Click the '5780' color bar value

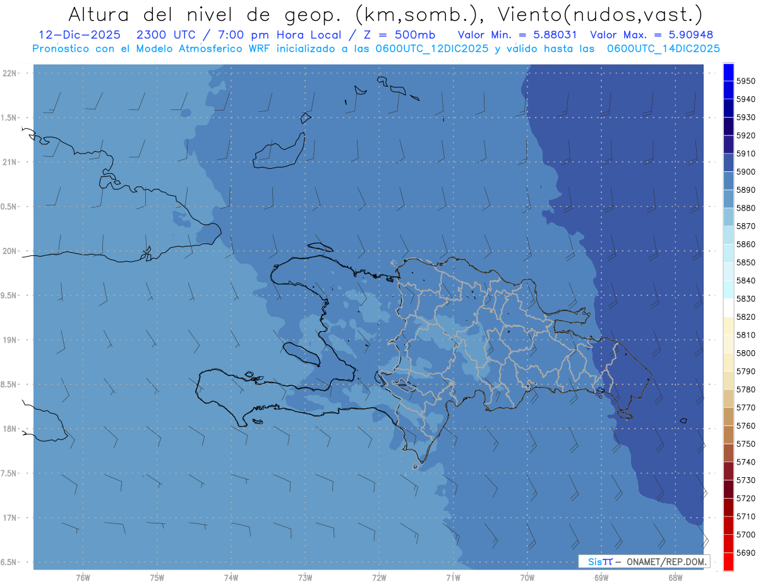(746, 389)
